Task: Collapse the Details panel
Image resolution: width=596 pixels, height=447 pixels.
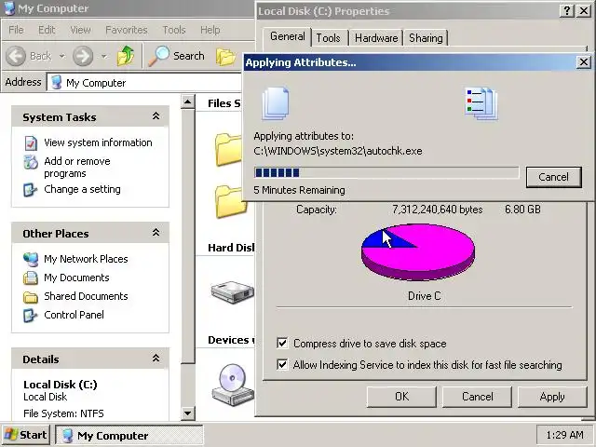Action: tap(156, 358)
